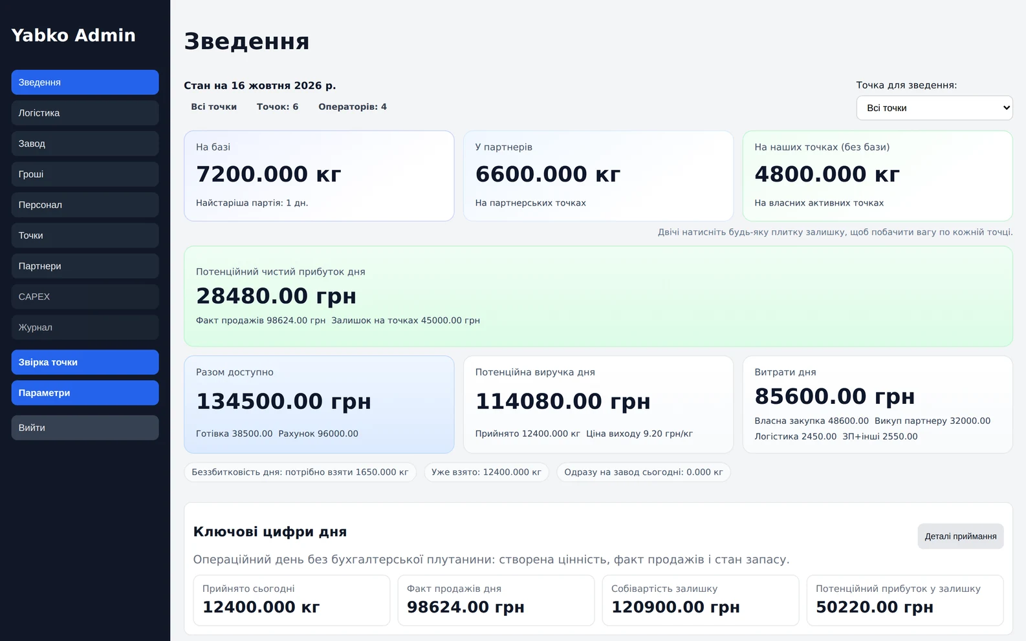Image resolution: width=1026 pixels, height=641 pixels.
Task: Click the Логістика 2450.00 expense value
Action: coord(796,436)
